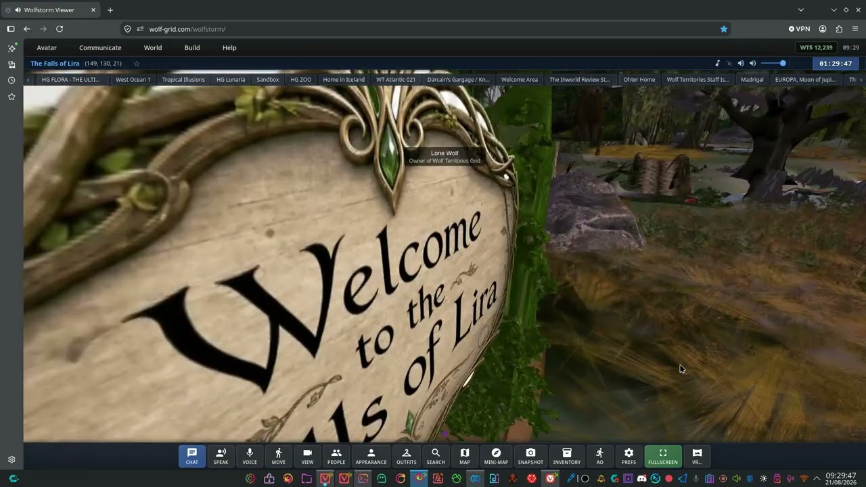Open the Communicate menu
Screen dimensions: 866x487
tap(100, 48)
